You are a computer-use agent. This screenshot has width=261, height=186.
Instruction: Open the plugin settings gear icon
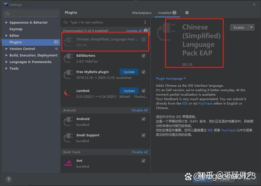pos(187,12)
